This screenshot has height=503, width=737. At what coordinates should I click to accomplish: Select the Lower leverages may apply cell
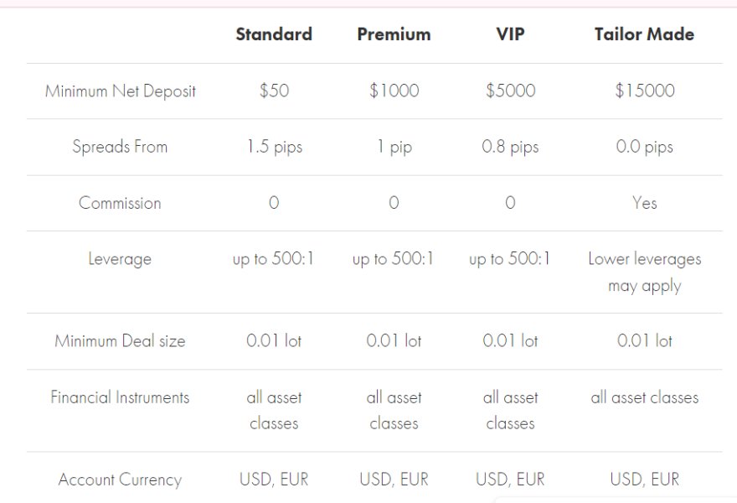pyautogui.click(x=644, y=272)
